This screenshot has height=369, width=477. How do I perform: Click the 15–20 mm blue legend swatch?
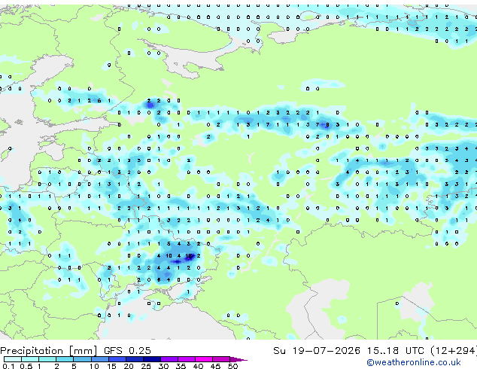pos(117,359)
